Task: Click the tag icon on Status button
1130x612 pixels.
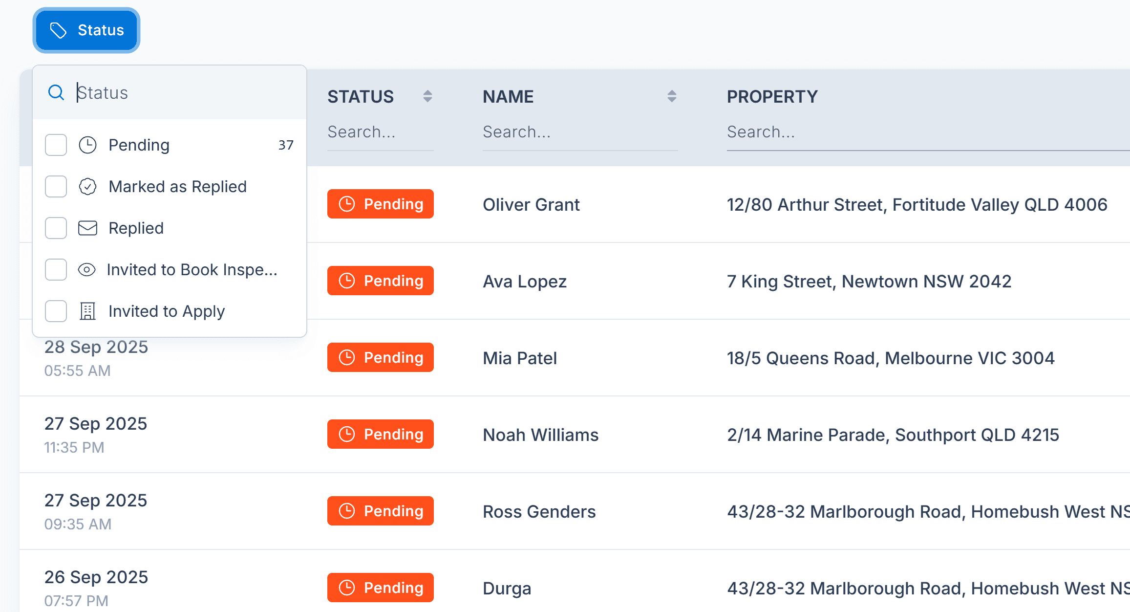Action: pyautogui.click(x=58, y=30)
